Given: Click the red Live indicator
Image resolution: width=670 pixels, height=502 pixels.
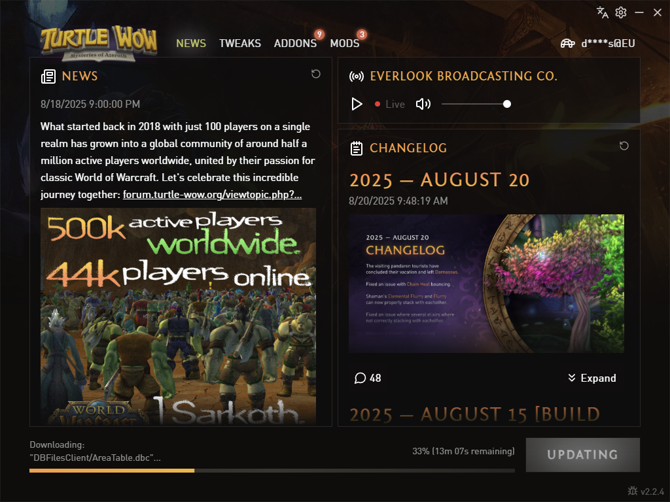Looking at the screenshot, I should [378, 104].
